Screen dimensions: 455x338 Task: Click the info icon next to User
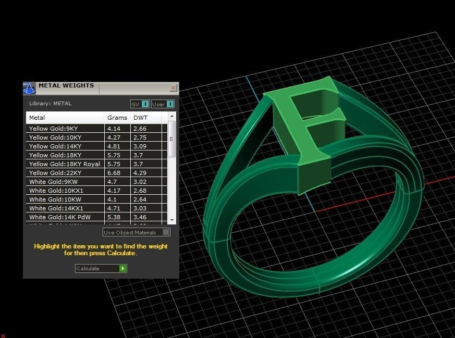click(170, 104)
